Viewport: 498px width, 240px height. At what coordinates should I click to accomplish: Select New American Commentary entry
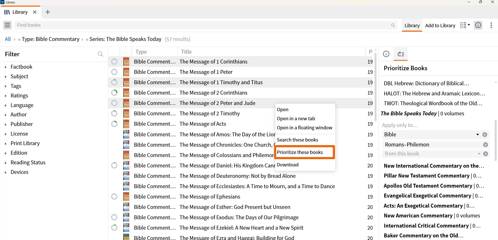(432, 216)
